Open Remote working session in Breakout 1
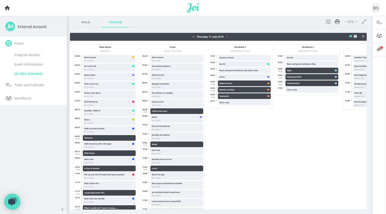This screenshot has width=386, height=214. coord(244,90)
